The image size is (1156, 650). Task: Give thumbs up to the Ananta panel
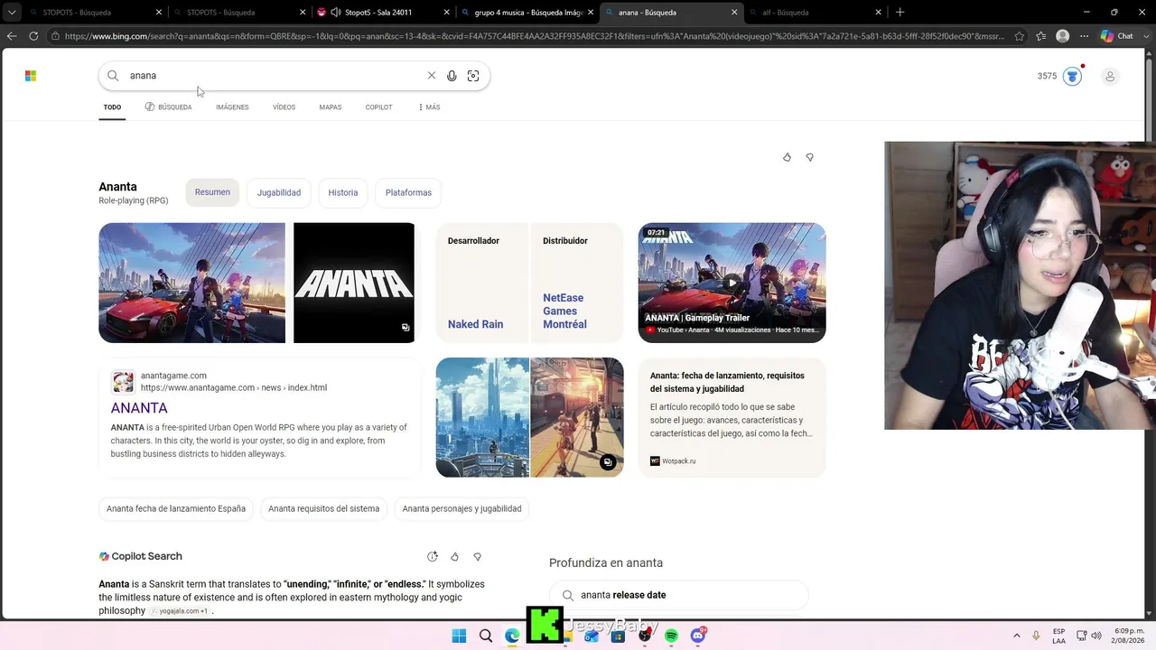787,157
